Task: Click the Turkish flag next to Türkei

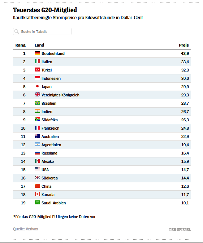Action: pos(37,70)
